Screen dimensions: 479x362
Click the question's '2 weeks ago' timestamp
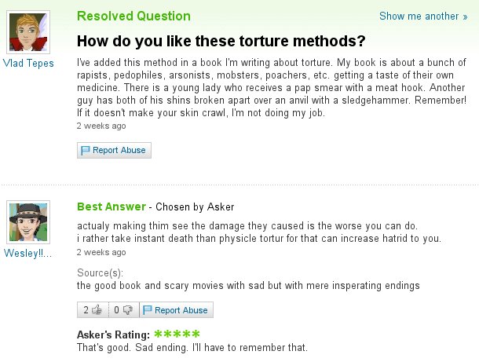[x=101, y=125]
